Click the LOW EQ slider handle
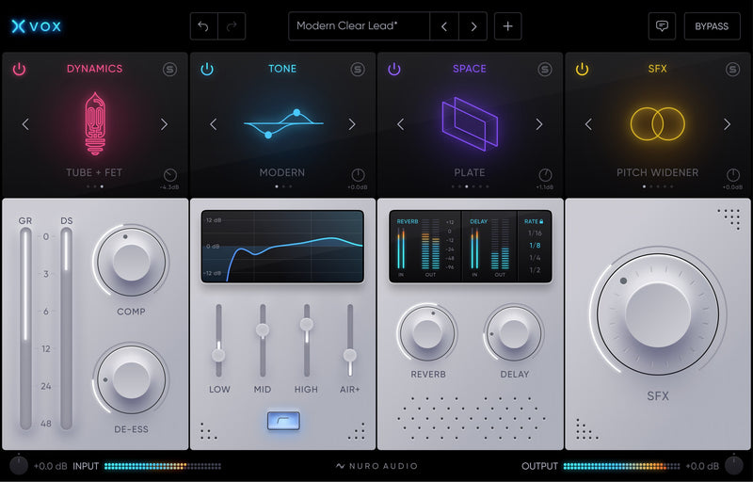 (x=218, y=355)
